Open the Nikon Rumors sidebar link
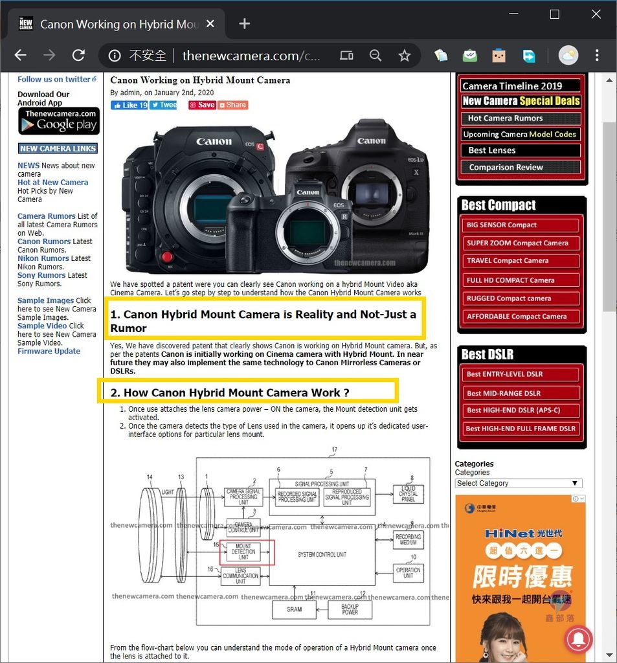The width and height of the screenshot is (617, 663). 43,258
